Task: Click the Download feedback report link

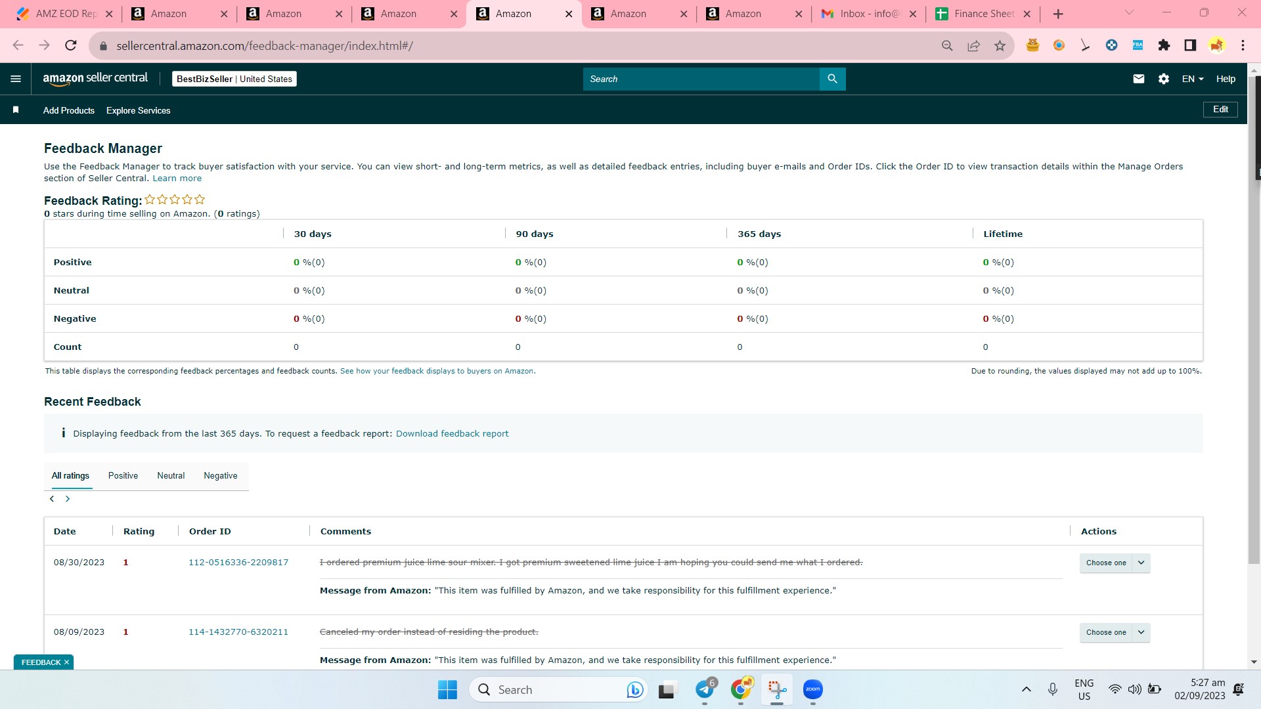Action: (452, 434)
